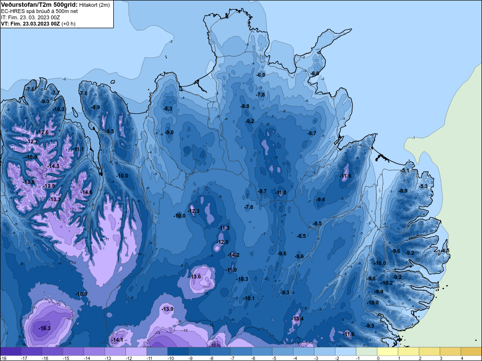
Task: Click the 'IT: Fim. 23. 03. 2023 00Z' line
Action: [x=30, y=17]
